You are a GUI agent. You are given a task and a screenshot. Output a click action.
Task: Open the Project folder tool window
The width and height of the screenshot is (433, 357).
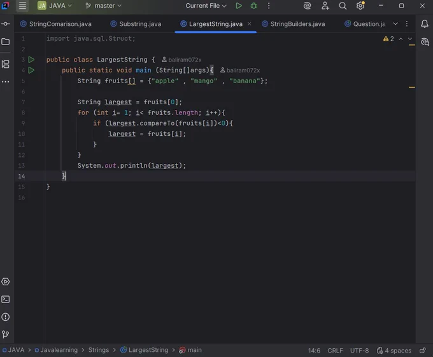click(6, 41)
